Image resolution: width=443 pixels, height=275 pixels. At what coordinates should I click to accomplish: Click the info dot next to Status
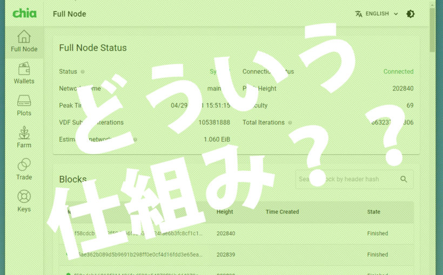coord(83,72)
